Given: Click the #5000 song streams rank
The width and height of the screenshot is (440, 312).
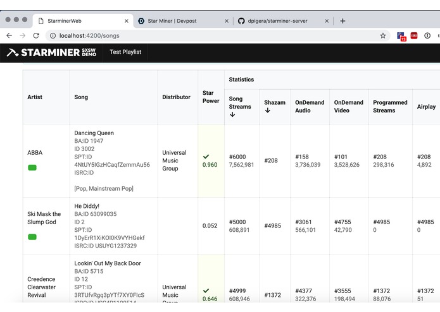Looking at the screenshot, I should coord(237,222).
